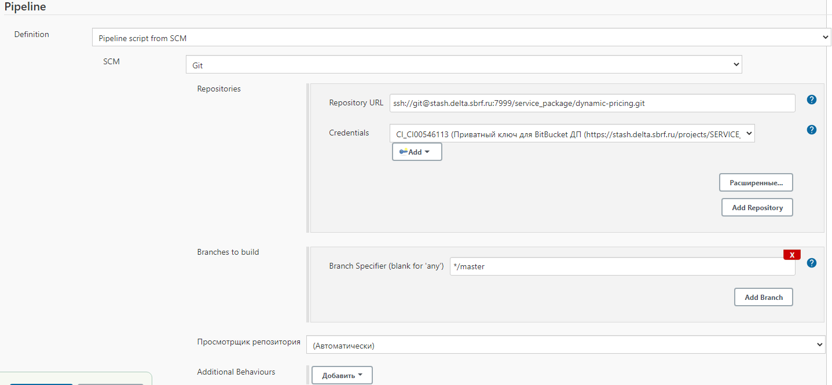Image resolution: width=832 pixels, height=385 pixels.
Task: Click into the Branch Specifier input
Action: [622, 266]
